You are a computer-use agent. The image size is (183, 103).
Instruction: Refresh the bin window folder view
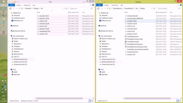tap(67, 9)
